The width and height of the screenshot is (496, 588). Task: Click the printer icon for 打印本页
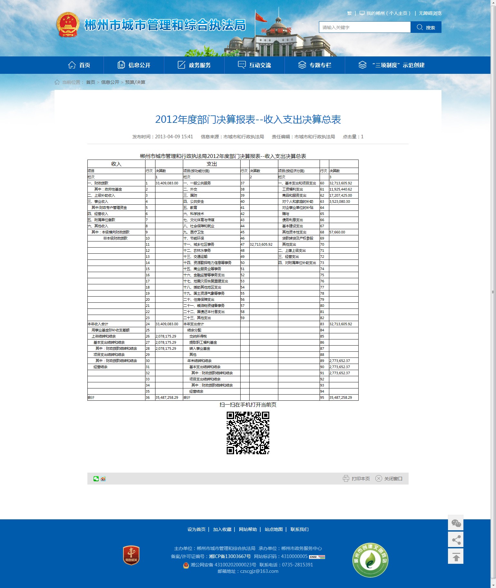[346, 478]
